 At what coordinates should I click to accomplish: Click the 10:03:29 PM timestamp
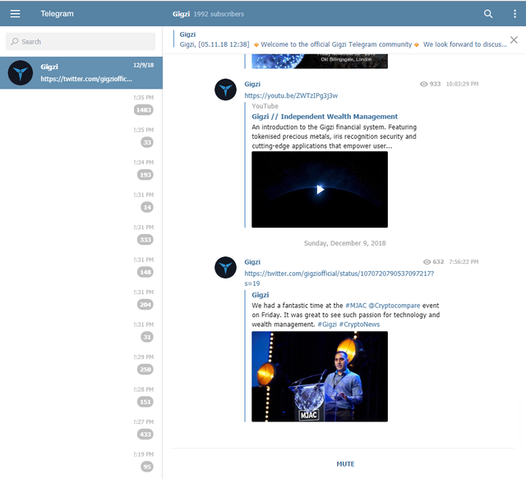(x=462, y=84)
